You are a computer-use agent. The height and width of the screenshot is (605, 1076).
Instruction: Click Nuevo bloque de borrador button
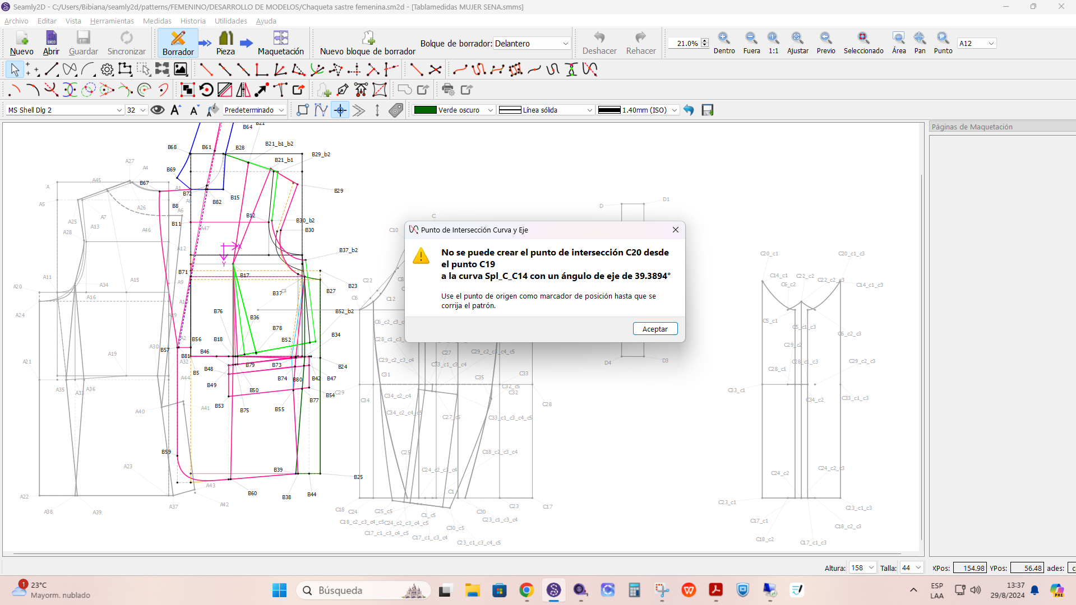coord(367,43)
